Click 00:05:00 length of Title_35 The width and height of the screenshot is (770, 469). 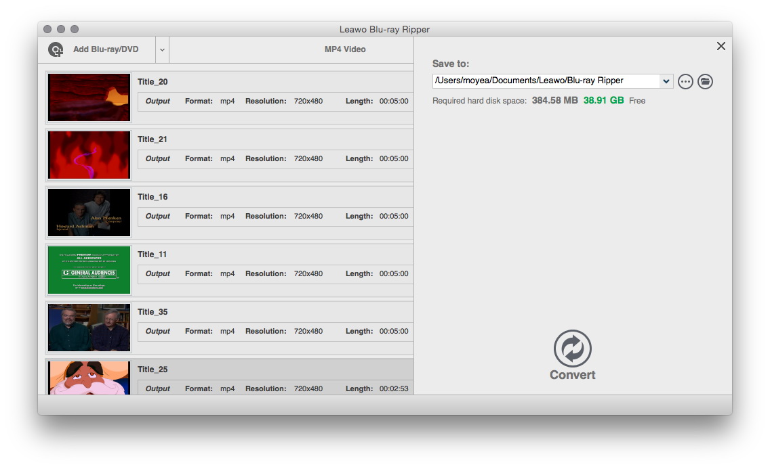coord(394,332)
